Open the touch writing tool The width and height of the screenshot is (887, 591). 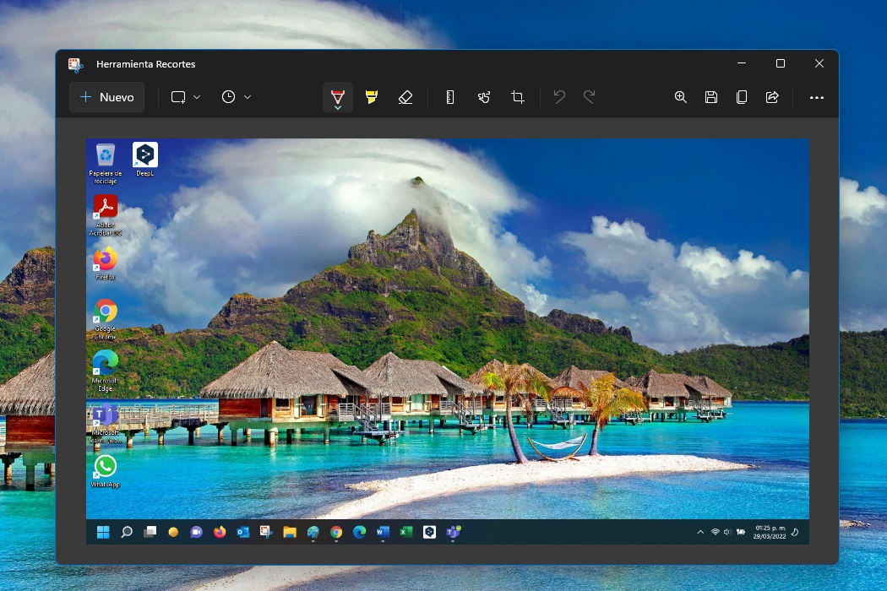tap(483, 97)
